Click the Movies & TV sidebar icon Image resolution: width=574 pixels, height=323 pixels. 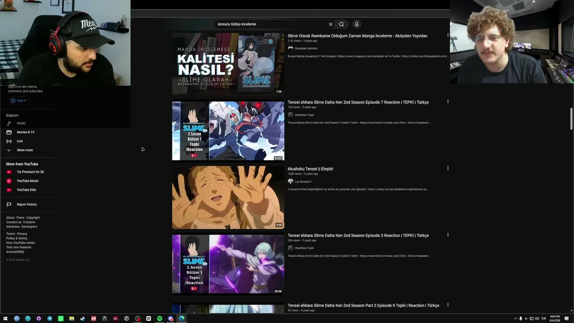(9, 132)
